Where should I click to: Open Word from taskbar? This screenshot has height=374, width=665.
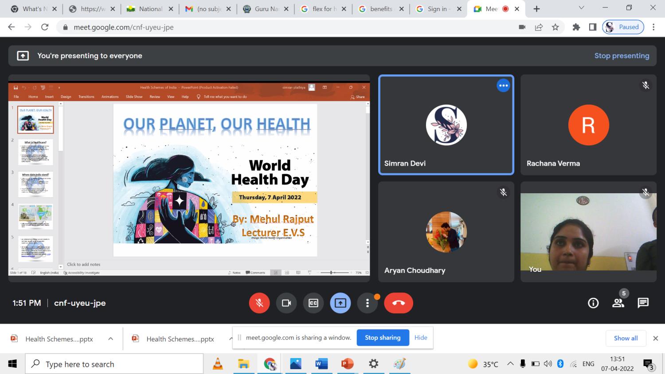321,364
